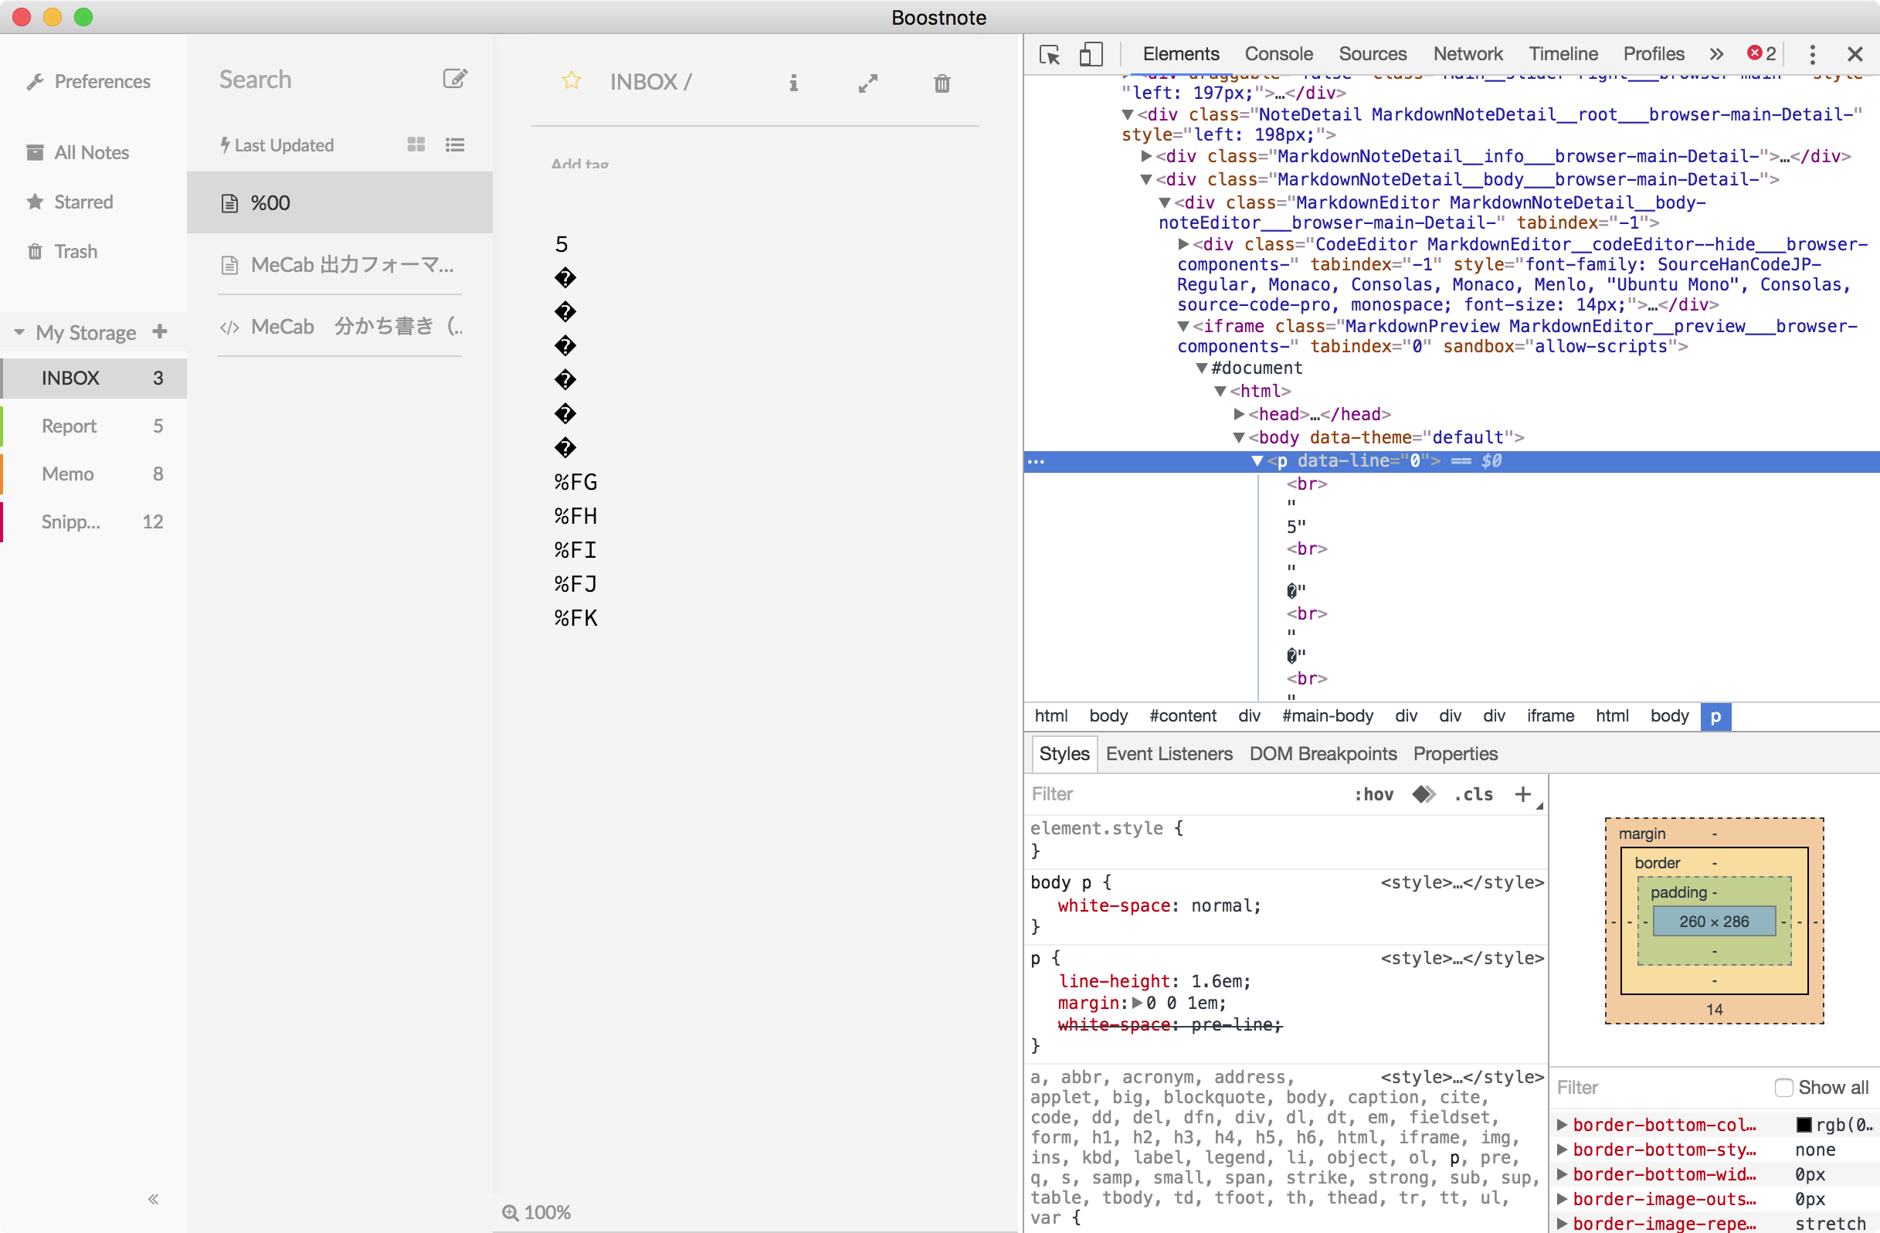
Task: Switch to compact list view icon
Action: pos(454,144)
